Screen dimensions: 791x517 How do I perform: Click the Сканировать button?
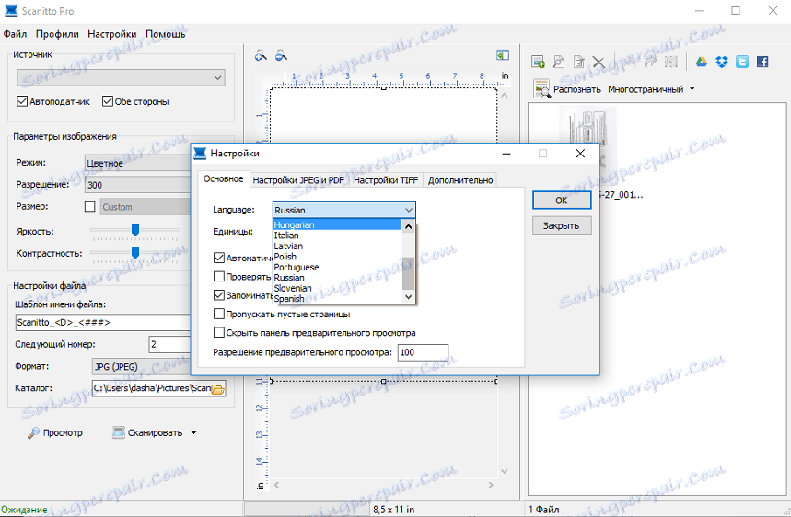pos(148,433)
